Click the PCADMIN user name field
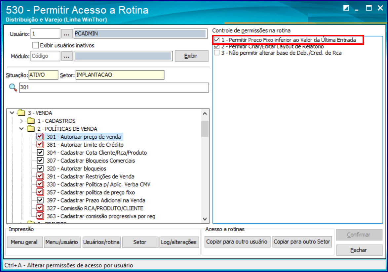This screenshot has width=388, height=272. 140,34
